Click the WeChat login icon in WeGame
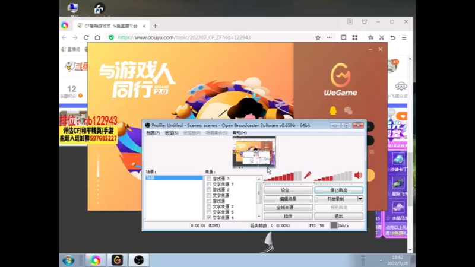This screenshot has height=267, width=475. click(x=348, y=110)
